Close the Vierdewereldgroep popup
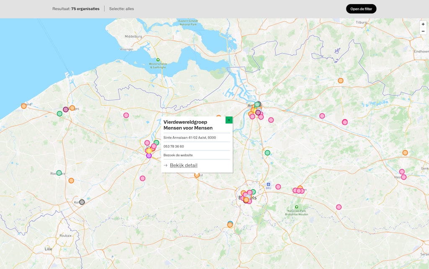This screenshot has width=429, height=269. tap(229, 120)
